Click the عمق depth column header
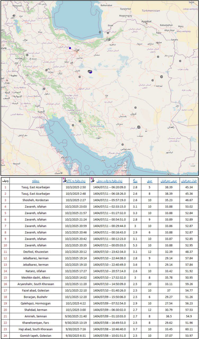Viewport: 199px width, 339px height. pos(150,181)
